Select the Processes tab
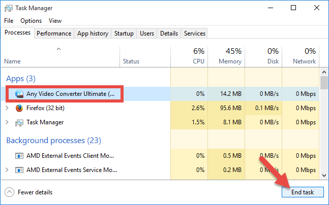 [17, 32]
